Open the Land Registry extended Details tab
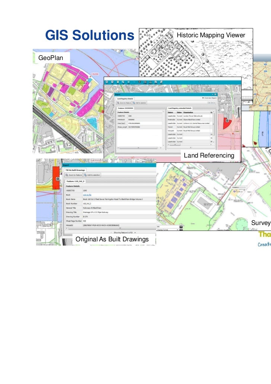 [180, 108]
